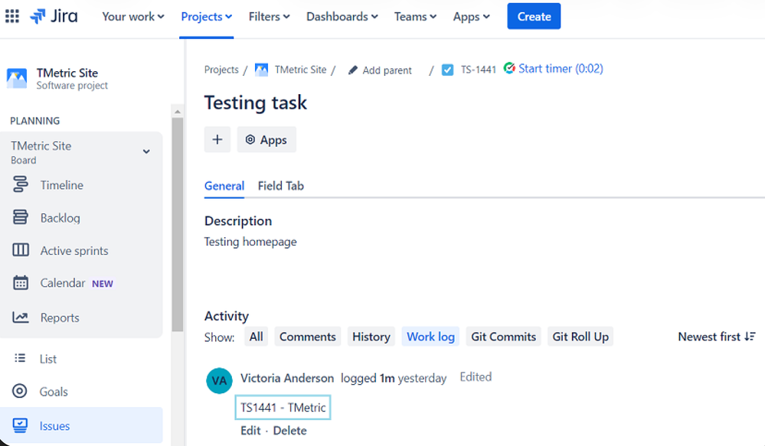
Task: Switch to the General tab
Action: click(x=224, y=186)
